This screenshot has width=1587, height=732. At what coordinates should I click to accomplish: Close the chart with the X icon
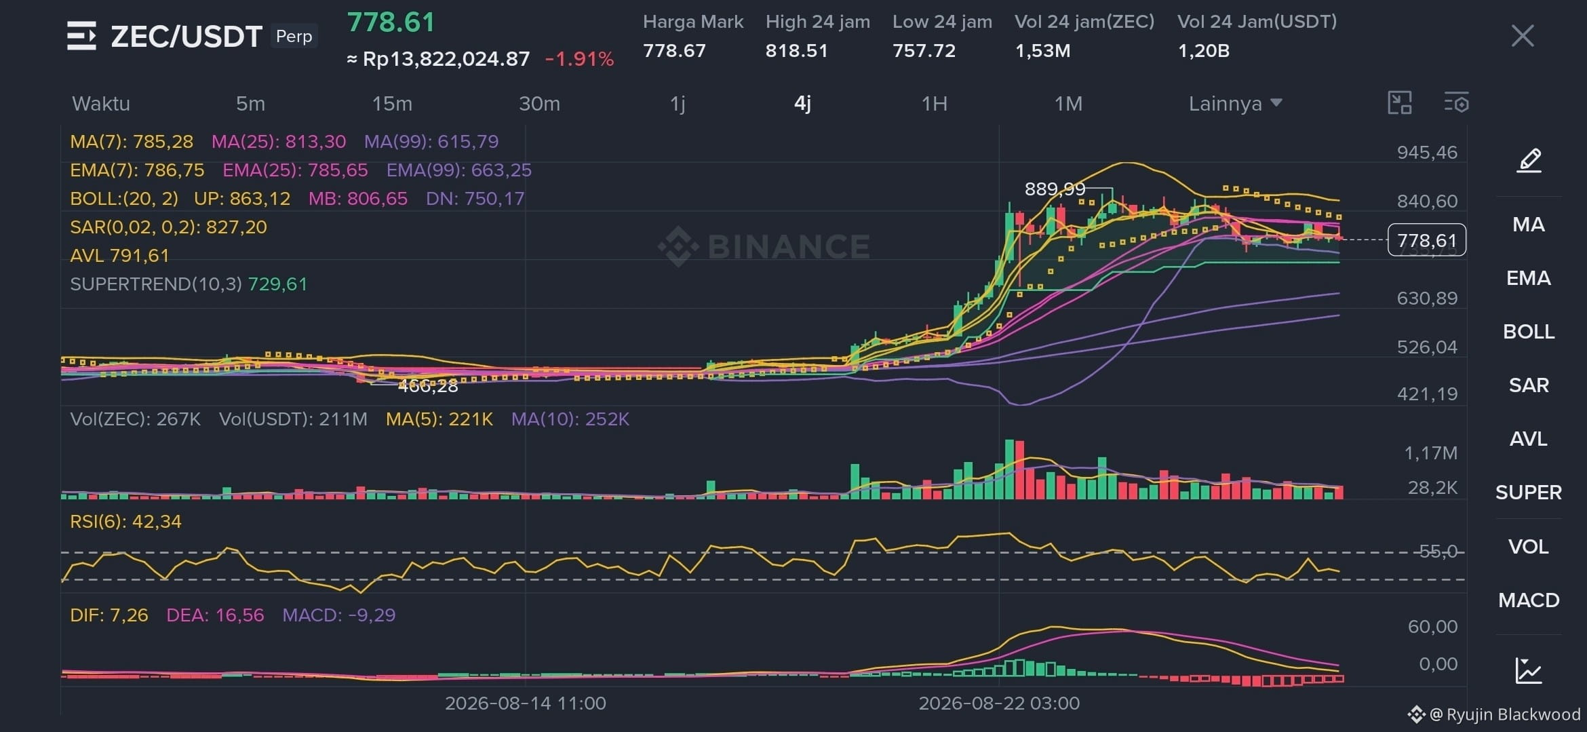1523,36
